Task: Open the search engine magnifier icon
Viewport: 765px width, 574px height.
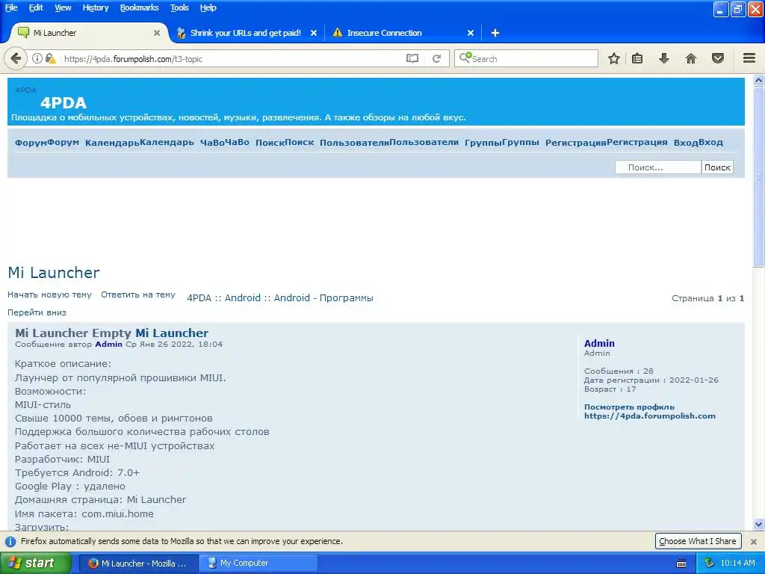Action: 465,58
